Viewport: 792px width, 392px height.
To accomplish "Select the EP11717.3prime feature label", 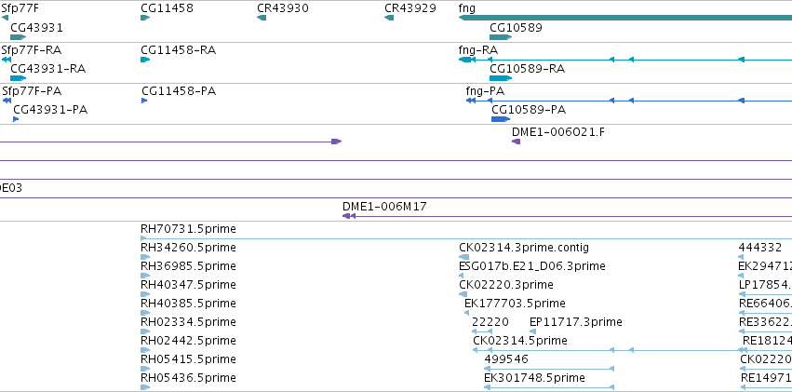I will click(576, 322).
